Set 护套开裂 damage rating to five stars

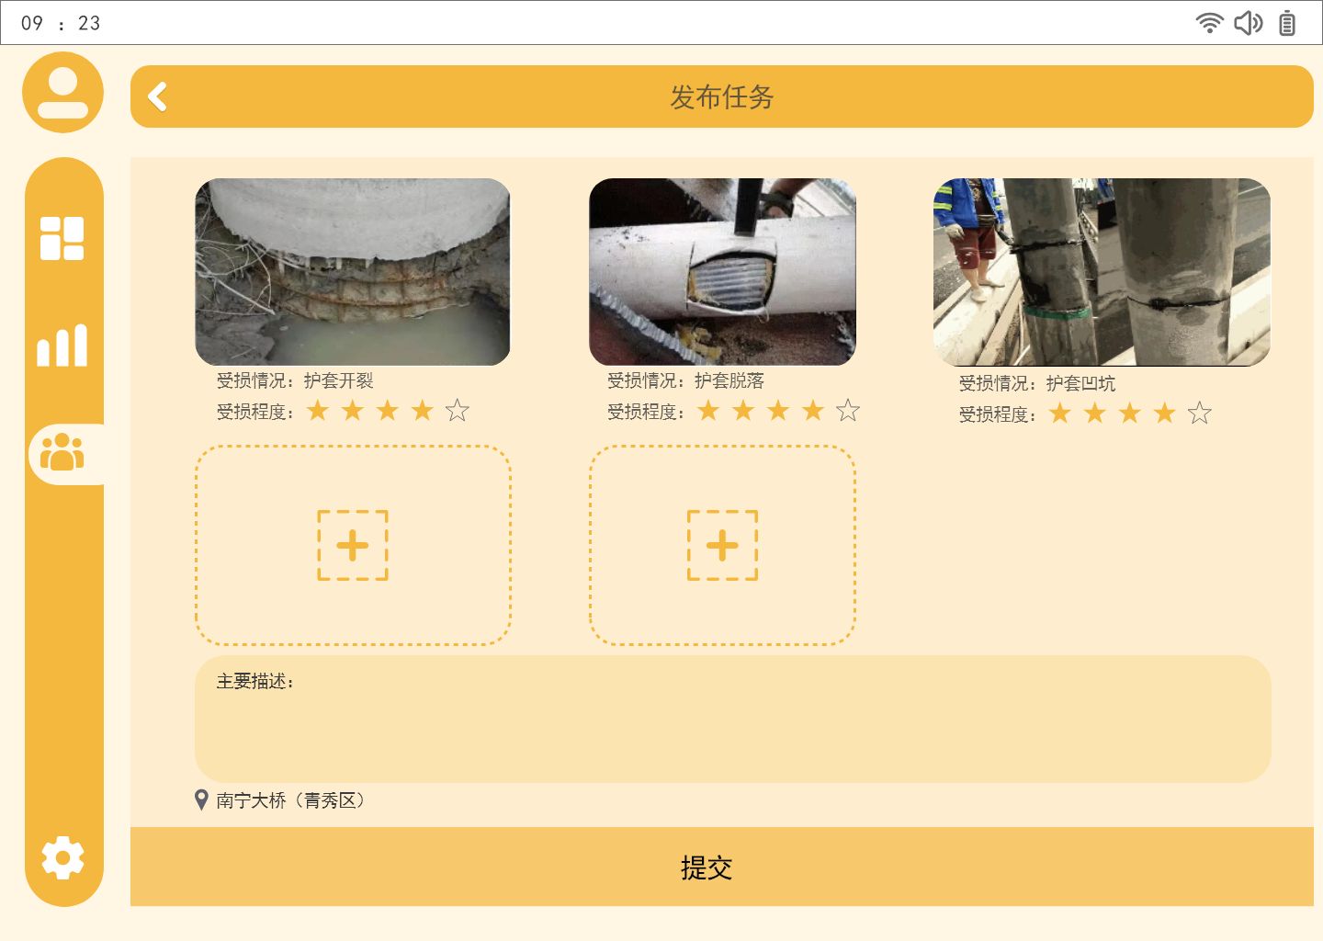tap(458, 411)
